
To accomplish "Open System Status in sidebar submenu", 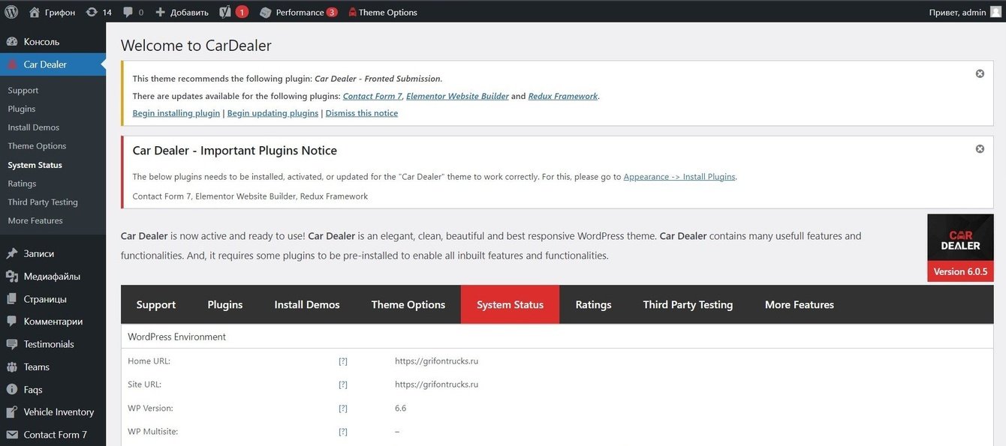I will tap(35, 165).
